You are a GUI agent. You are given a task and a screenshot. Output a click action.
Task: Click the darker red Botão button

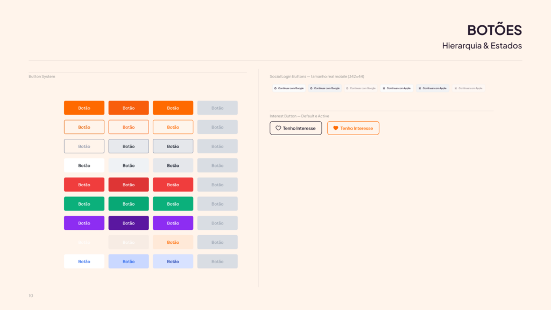coord(129,185)
